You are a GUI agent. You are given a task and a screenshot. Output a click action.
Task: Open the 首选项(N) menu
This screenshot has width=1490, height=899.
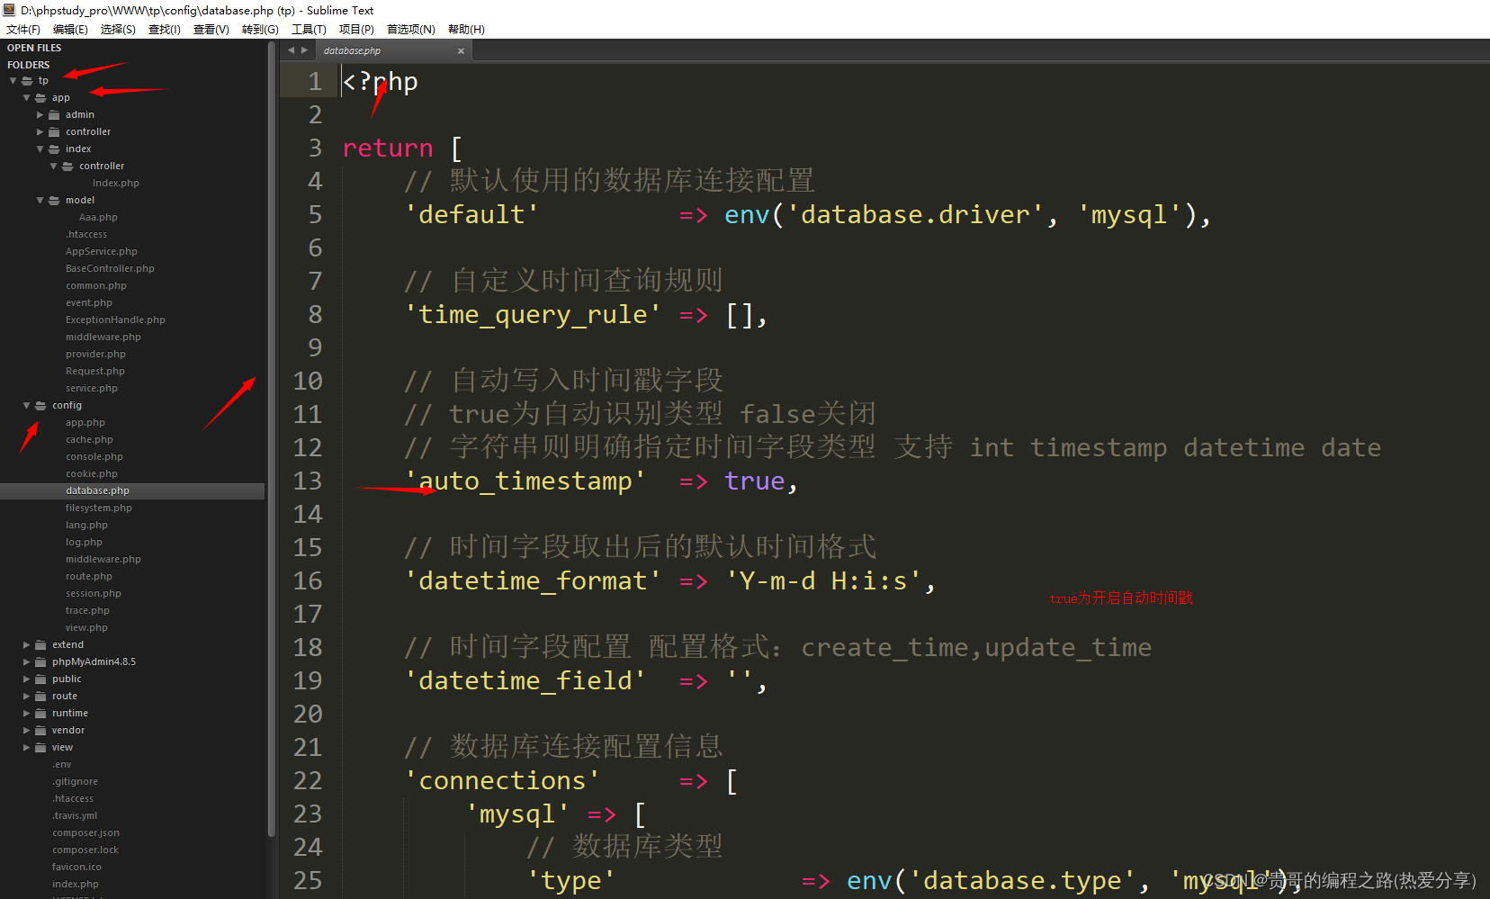click(411, 30)
